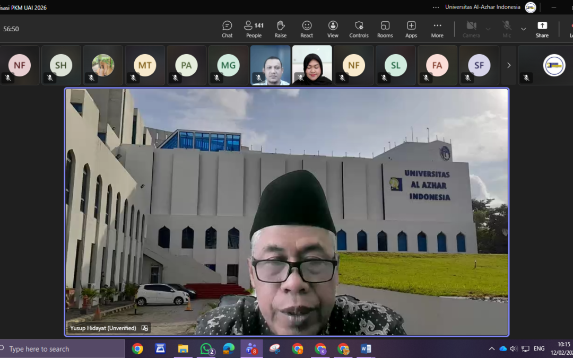Select the MT participant thumbnail
Image resolution: width=573 pixels, height=358 pixels.
tap(145, 65)
